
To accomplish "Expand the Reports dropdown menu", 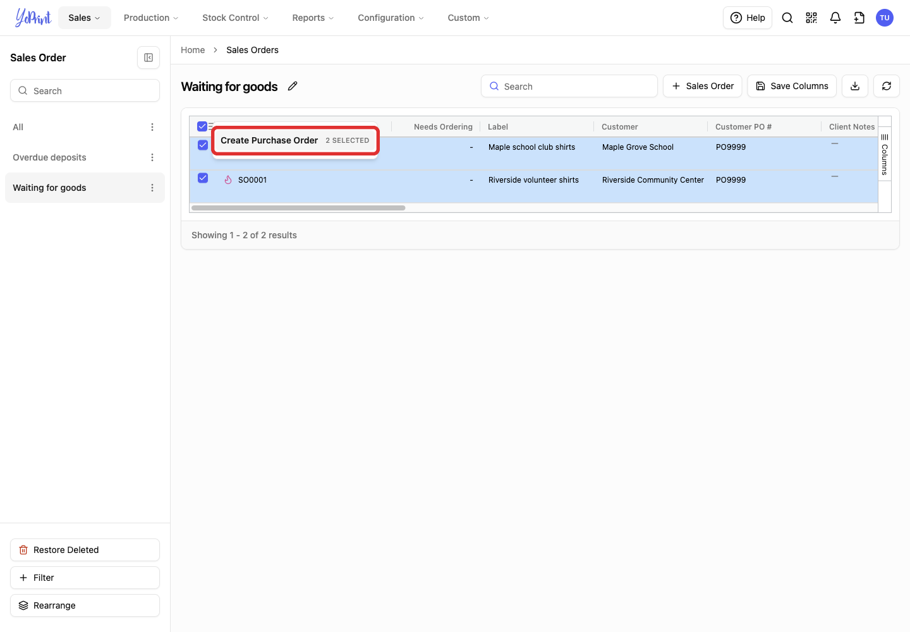I will coord(313,18).
